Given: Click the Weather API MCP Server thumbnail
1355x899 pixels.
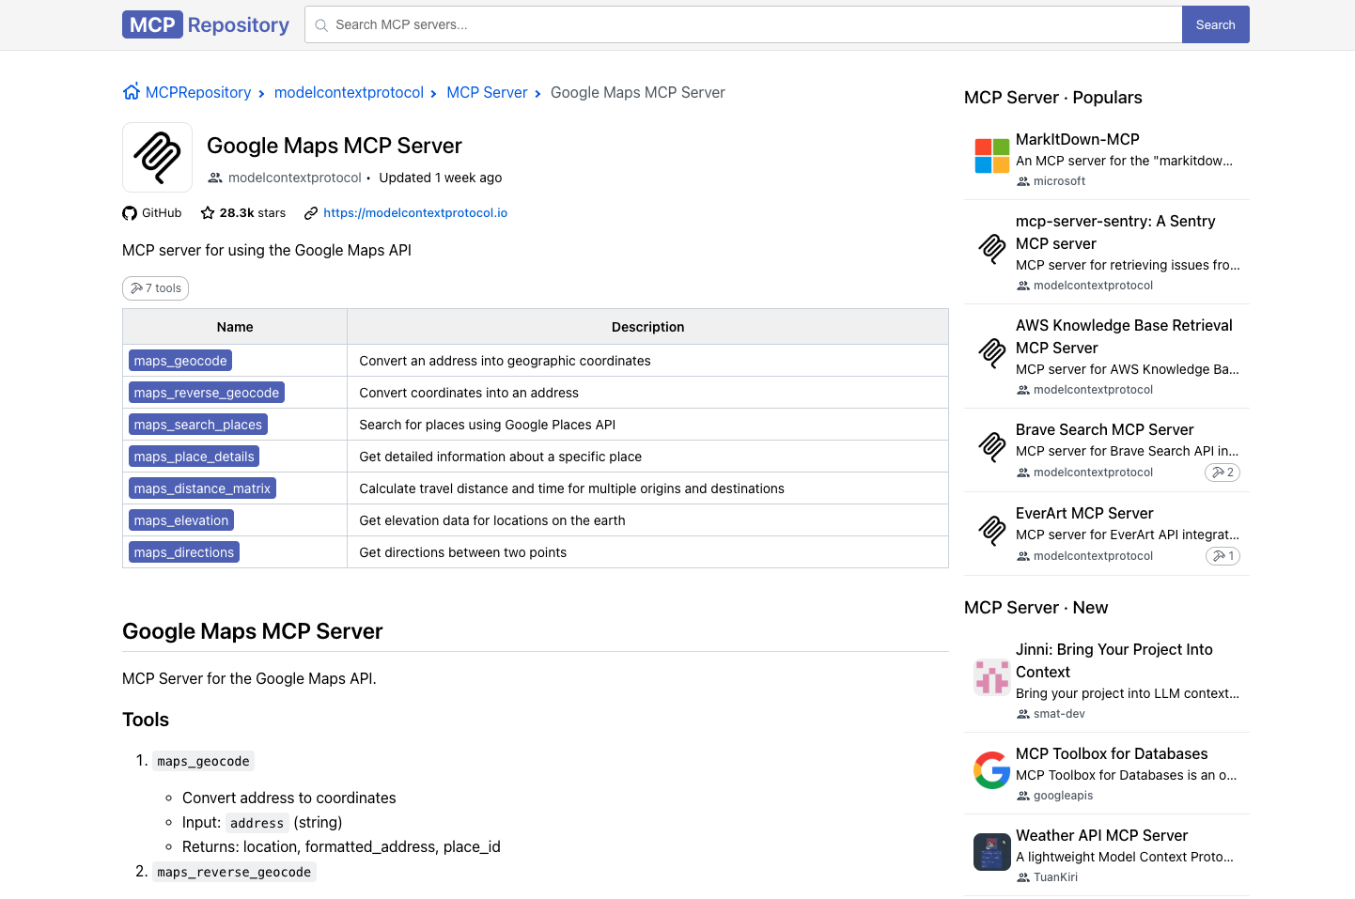Looking at the screenshot, I should coord(991,852).
